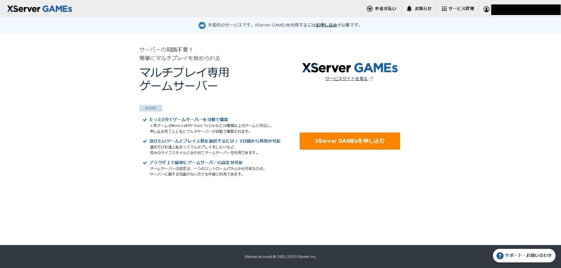Click checkmark beside 遊びたいゲーム point

point(145,141)
